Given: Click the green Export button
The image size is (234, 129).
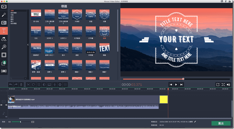Looking at the screenshot, I should tap(221, 123).
